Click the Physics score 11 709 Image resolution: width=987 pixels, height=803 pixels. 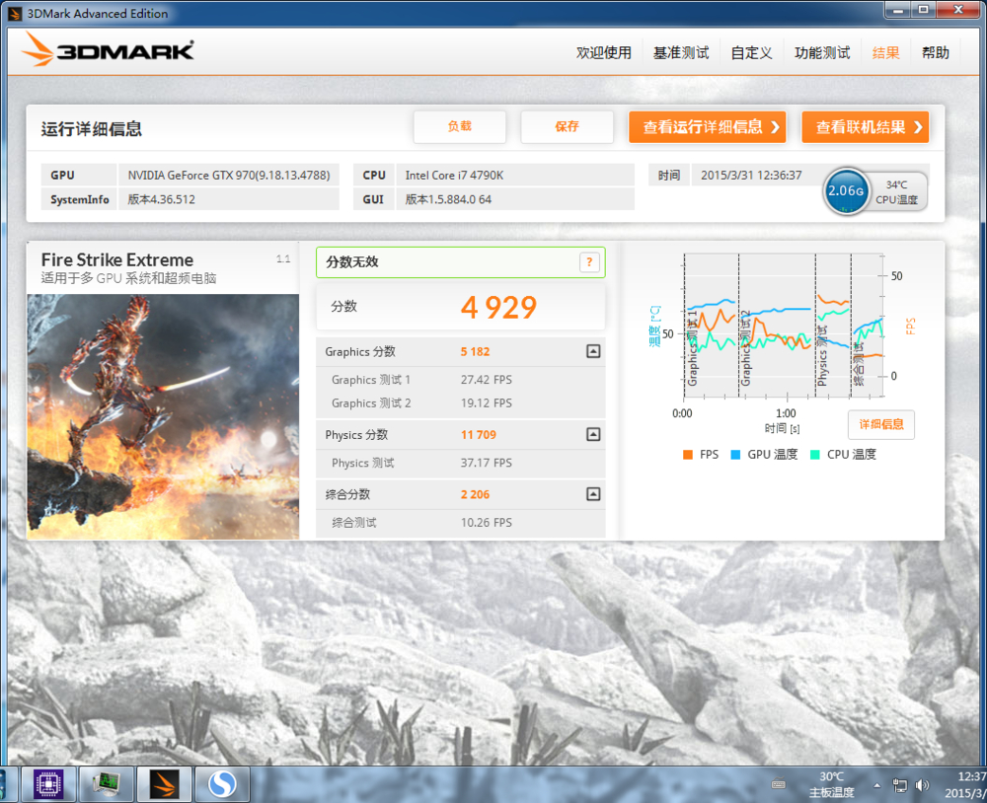pos(479,435)
